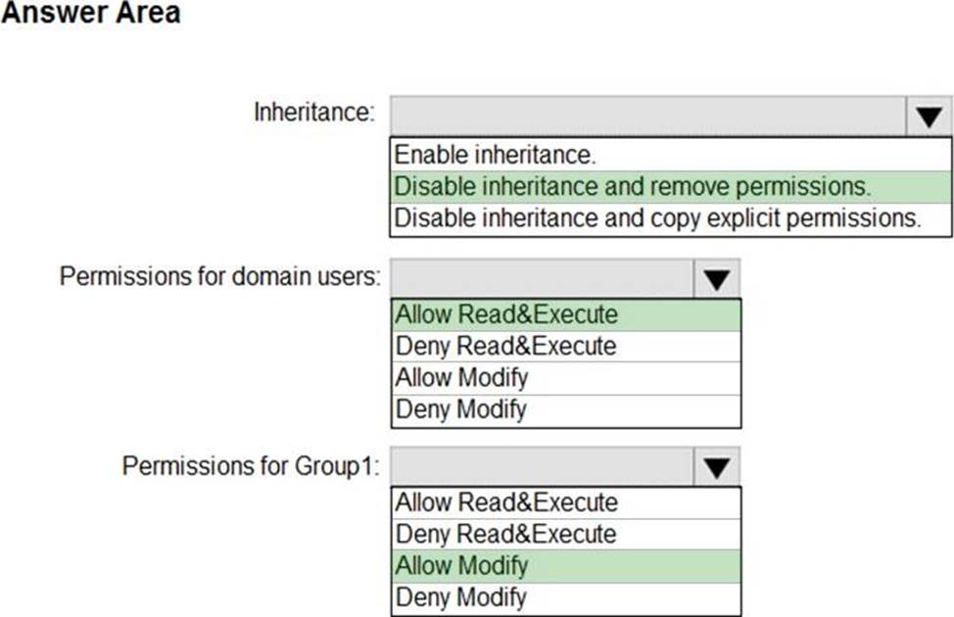Viewport: 954px width, 617px height.
Task: Click the domain users permissions combo field
Action: point(543,279)
